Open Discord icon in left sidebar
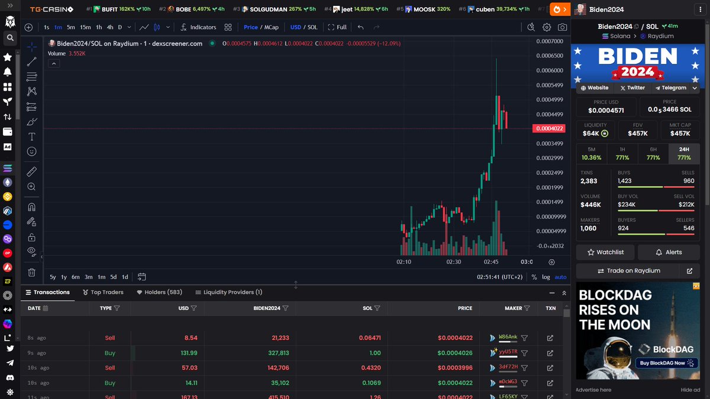The image size is (710, 399). pos(9,378)
